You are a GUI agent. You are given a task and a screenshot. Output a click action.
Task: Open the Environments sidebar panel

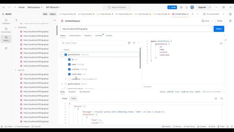[6, 30]
